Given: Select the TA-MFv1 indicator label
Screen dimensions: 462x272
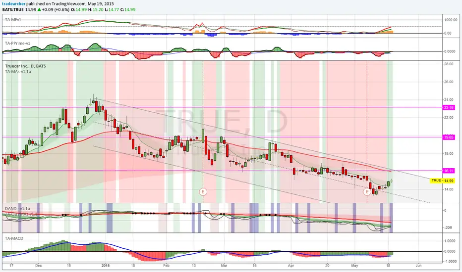Looking at the screenshot, I should (13, 20).
